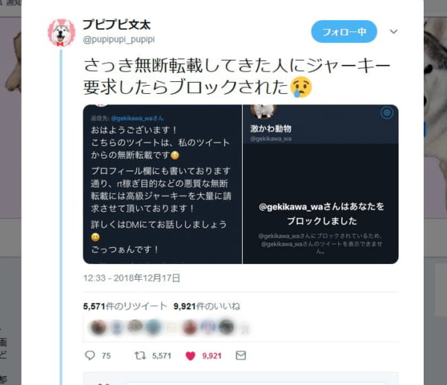
Task: Click the retweet arrows icon
Action: tap(140, 356)
